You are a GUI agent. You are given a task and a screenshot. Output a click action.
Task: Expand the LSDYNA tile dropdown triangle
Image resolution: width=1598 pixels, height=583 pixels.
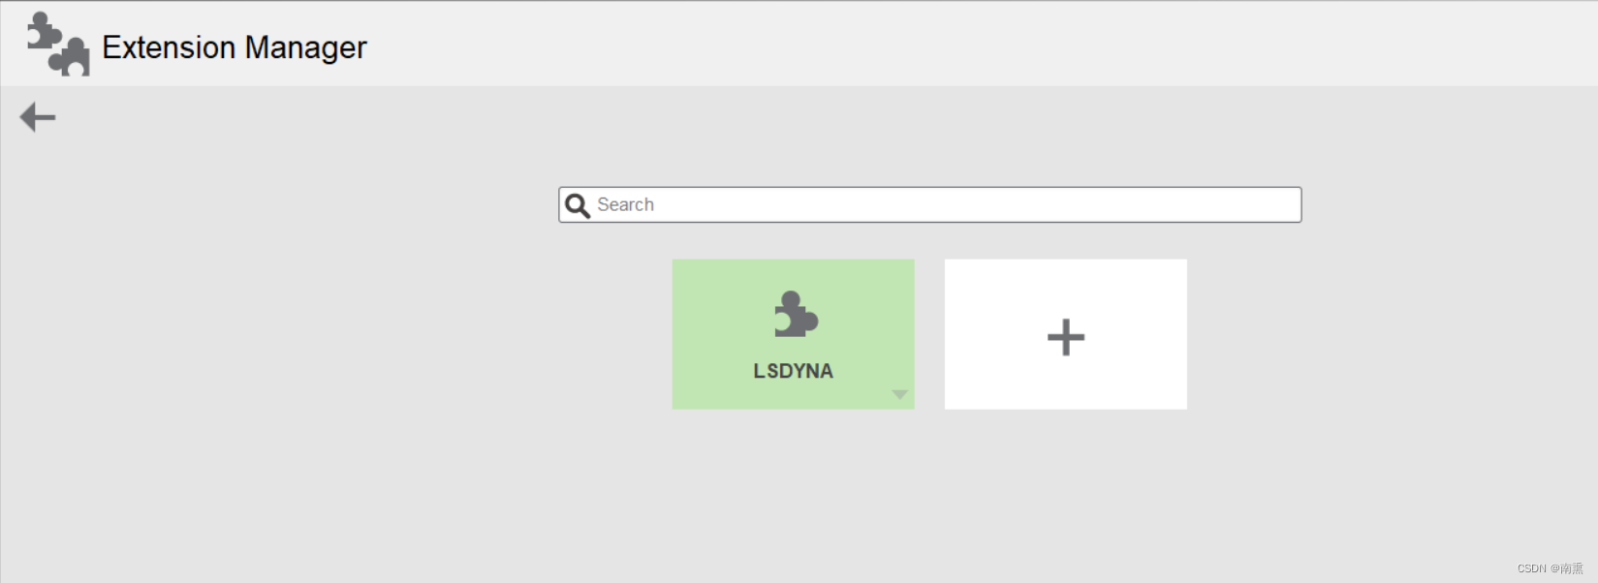[899, 394]
